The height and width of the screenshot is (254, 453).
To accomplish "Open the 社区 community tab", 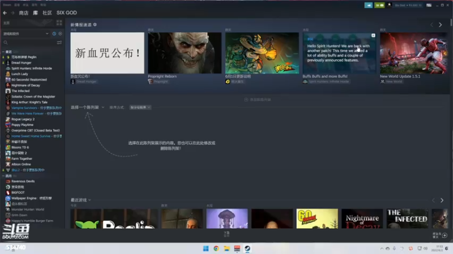I will 47,12.
